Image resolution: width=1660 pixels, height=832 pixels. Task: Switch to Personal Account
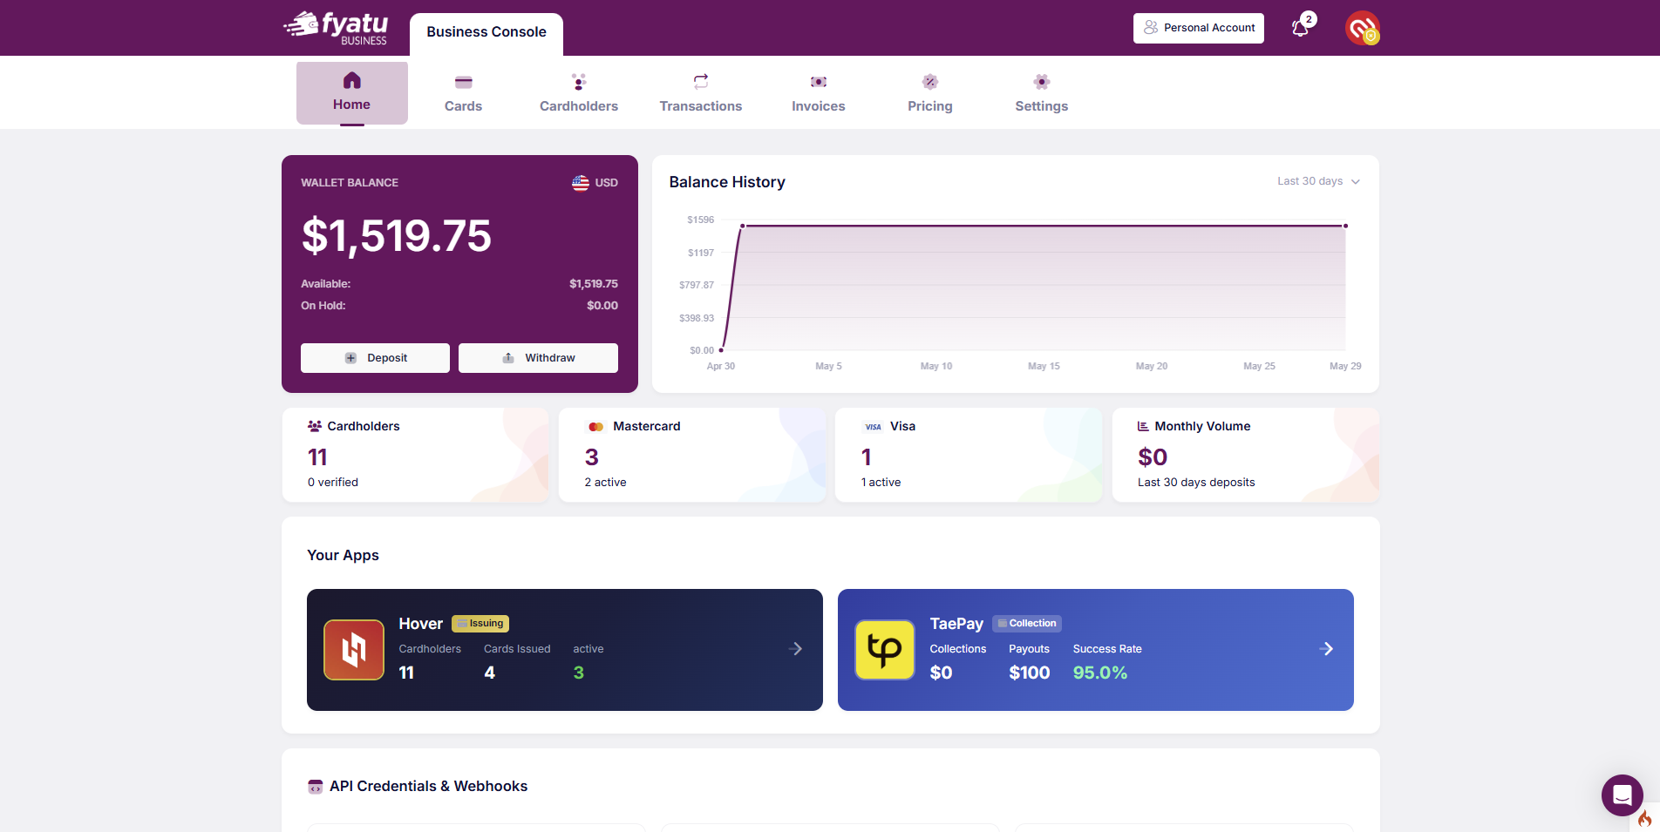1199,28
